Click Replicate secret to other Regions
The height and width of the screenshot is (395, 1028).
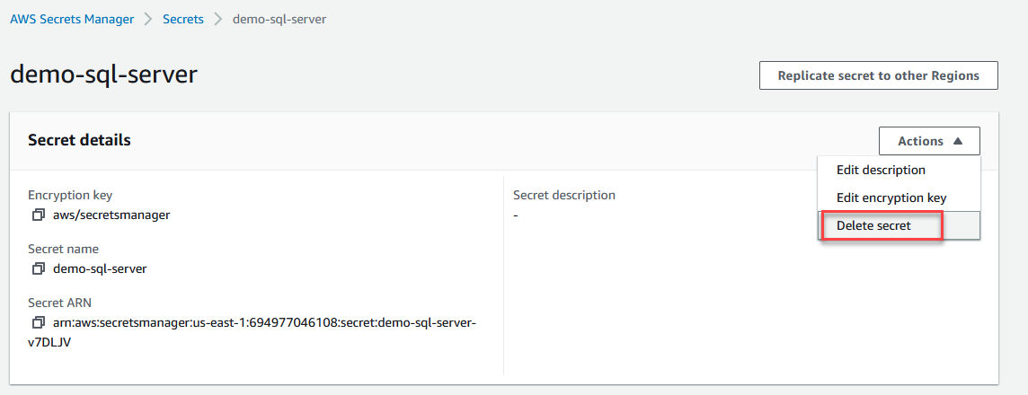[879, 75]
